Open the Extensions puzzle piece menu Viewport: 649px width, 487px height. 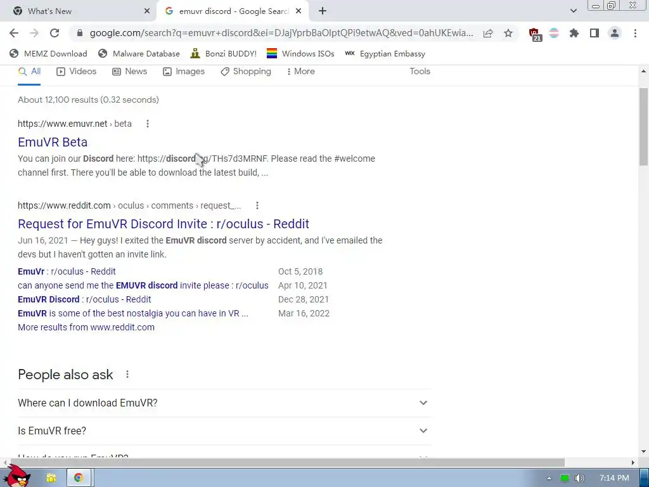[574, 33]
